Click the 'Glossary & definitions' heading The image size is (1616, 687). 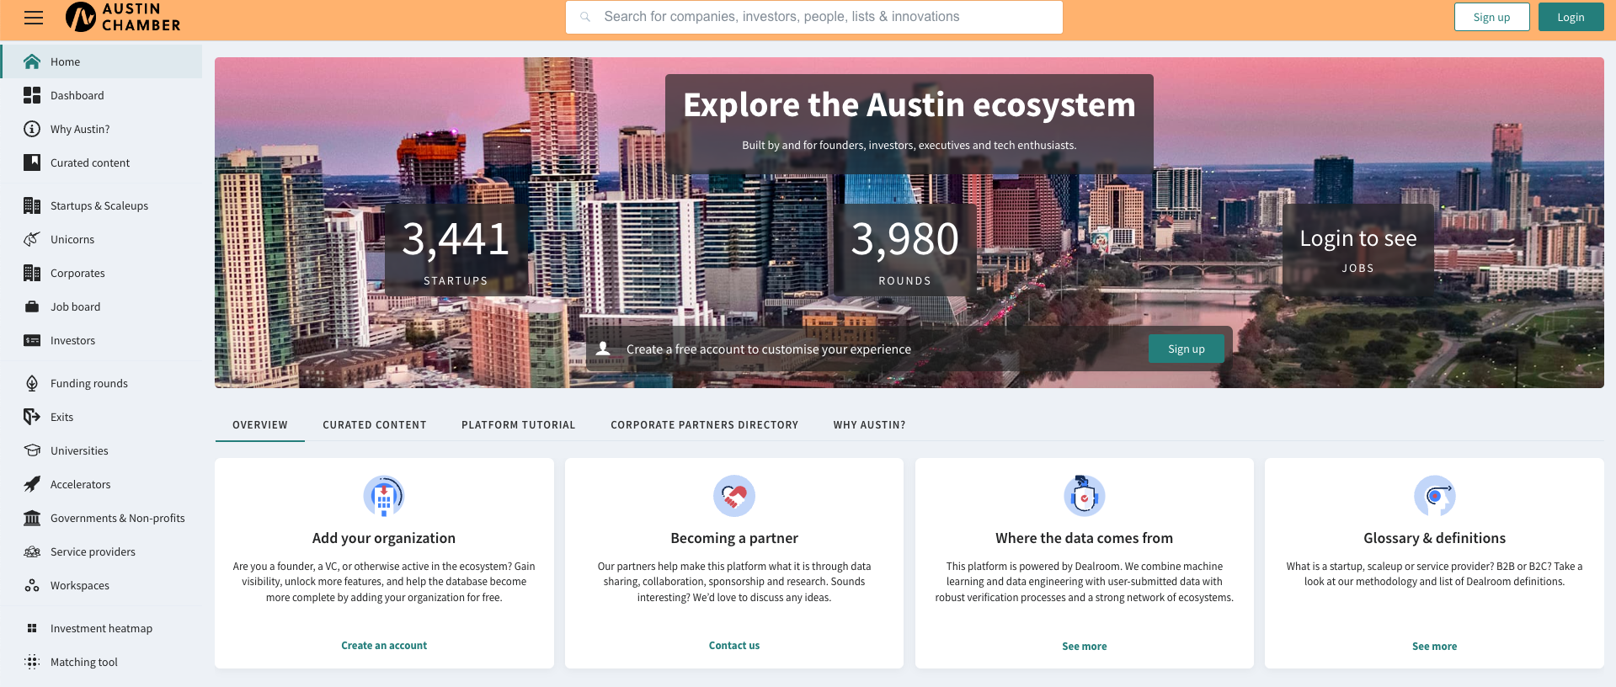[x=1435, y=538]
